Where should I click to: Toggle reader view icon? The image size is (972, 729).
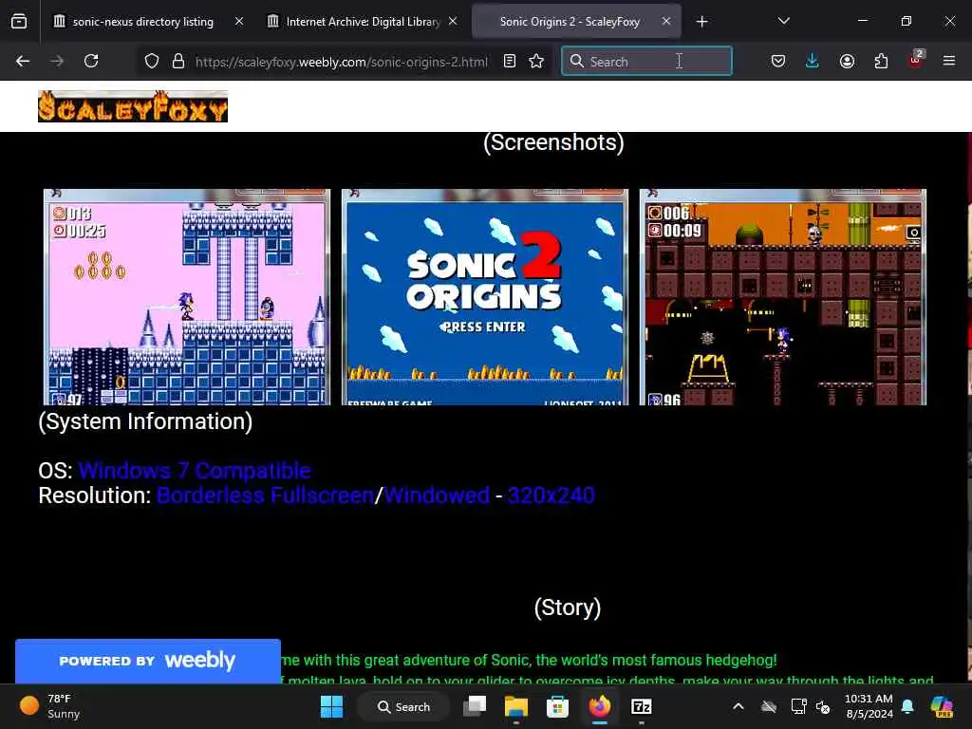click(x=510, y=61)
